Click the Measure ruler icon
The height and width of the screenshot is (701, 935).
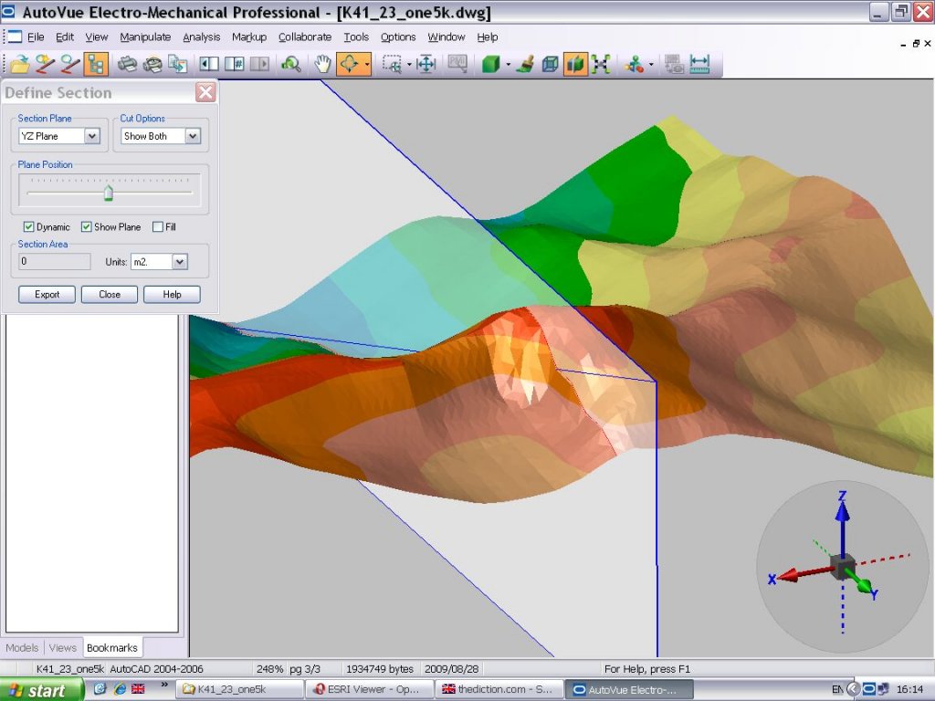[699, 64]
